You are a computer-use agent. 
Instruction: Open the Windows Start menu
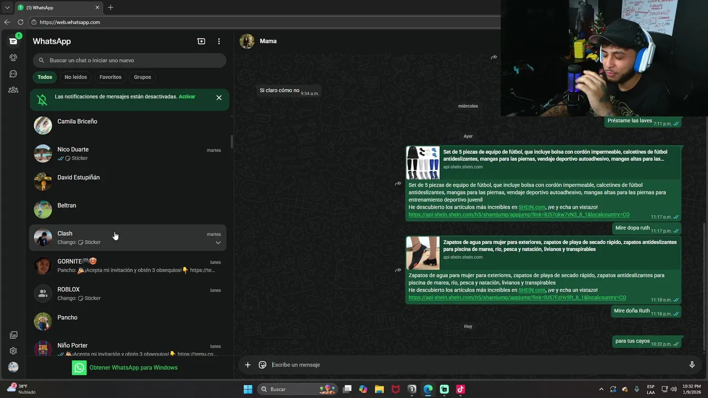248,389
